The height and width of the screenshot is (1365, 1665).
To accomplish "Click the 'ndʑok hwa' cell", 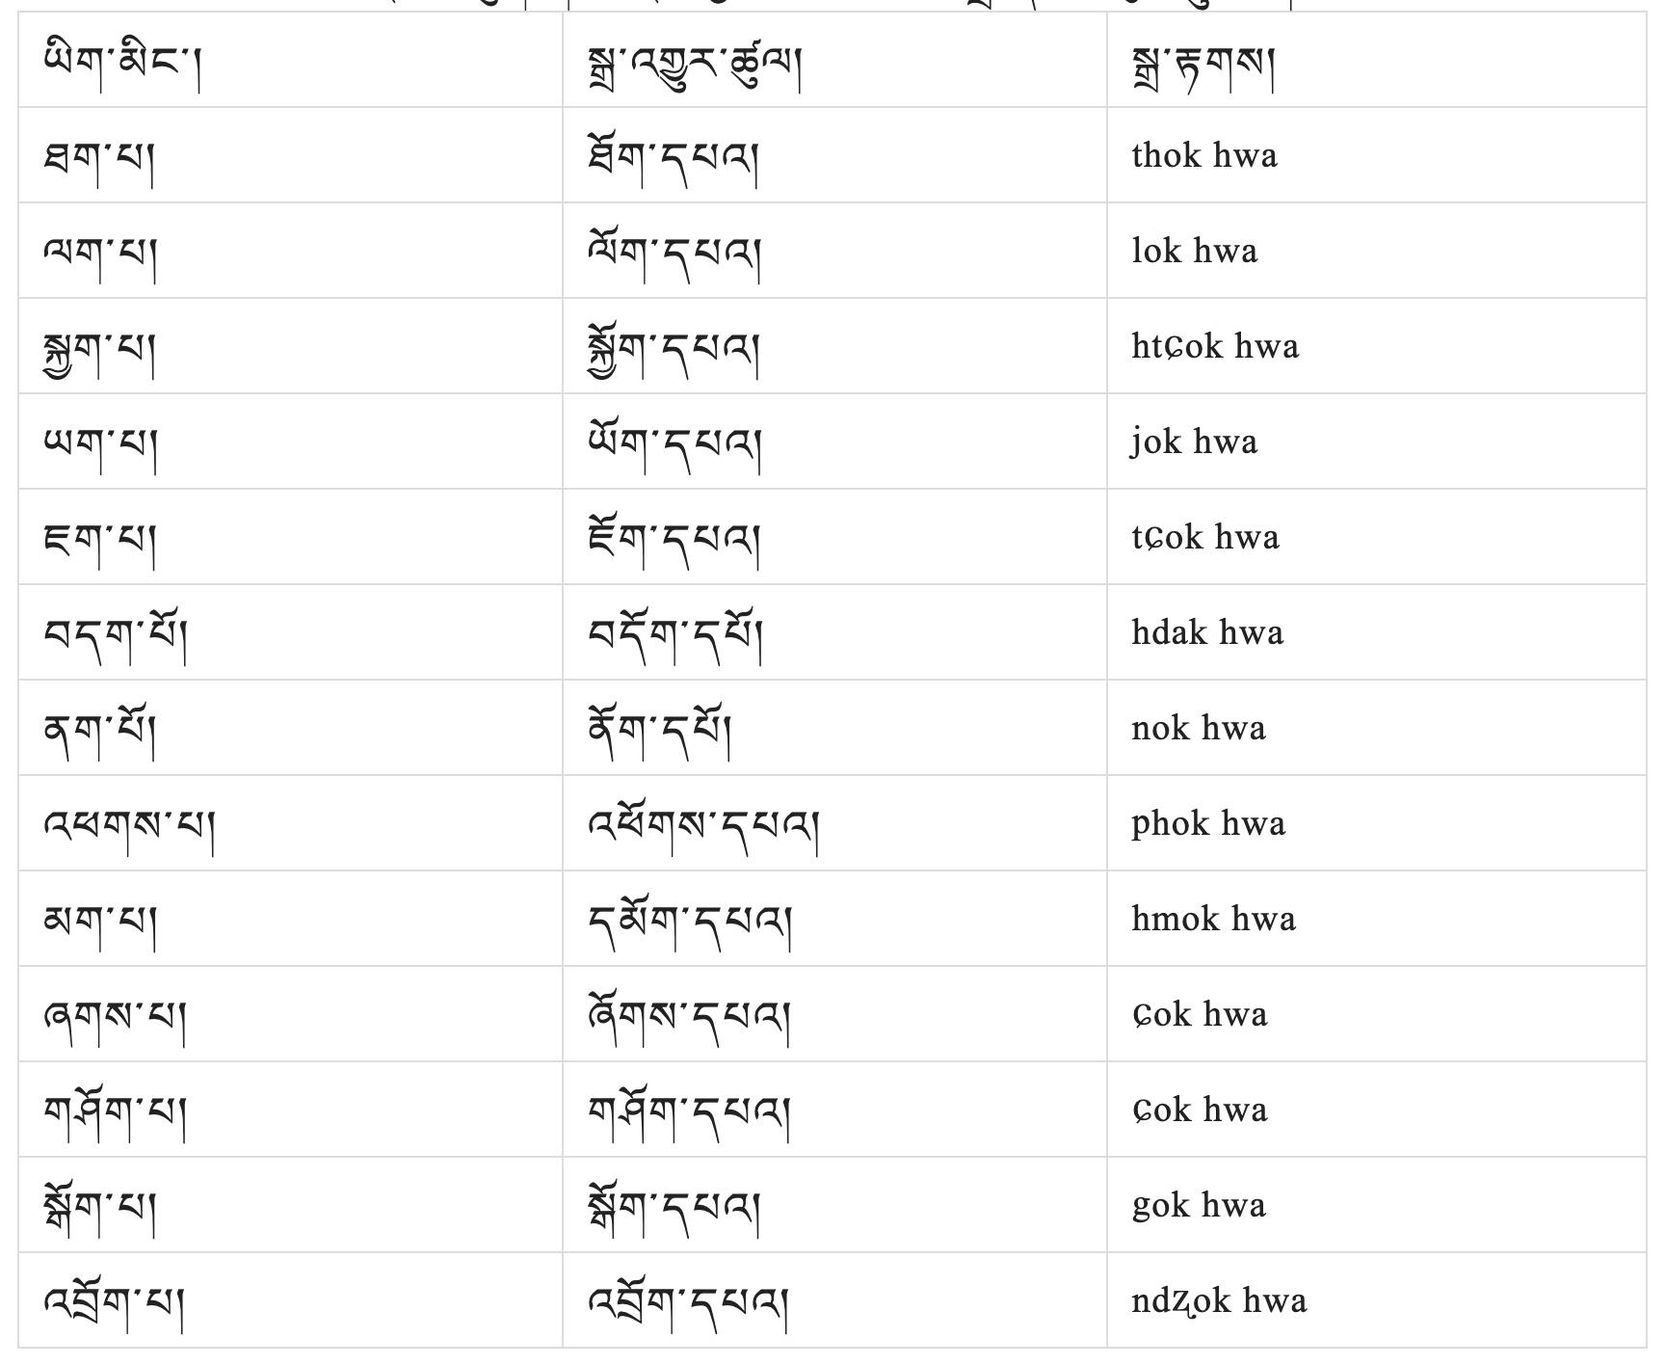I will tap(1377, 1300).
